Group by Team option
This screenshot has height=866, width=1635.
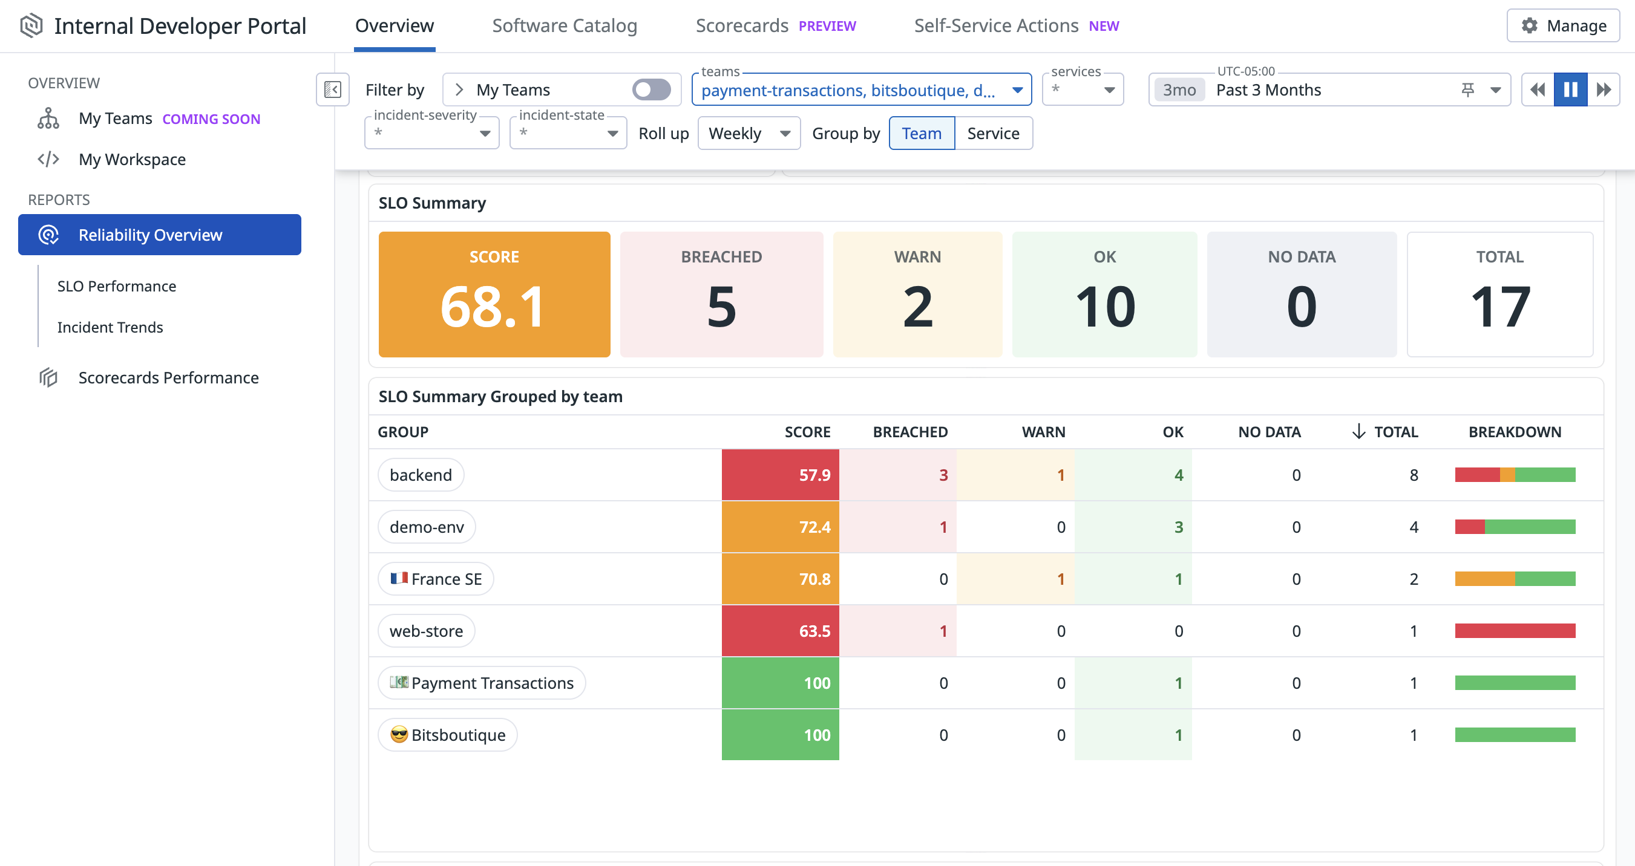pos(921,133)
